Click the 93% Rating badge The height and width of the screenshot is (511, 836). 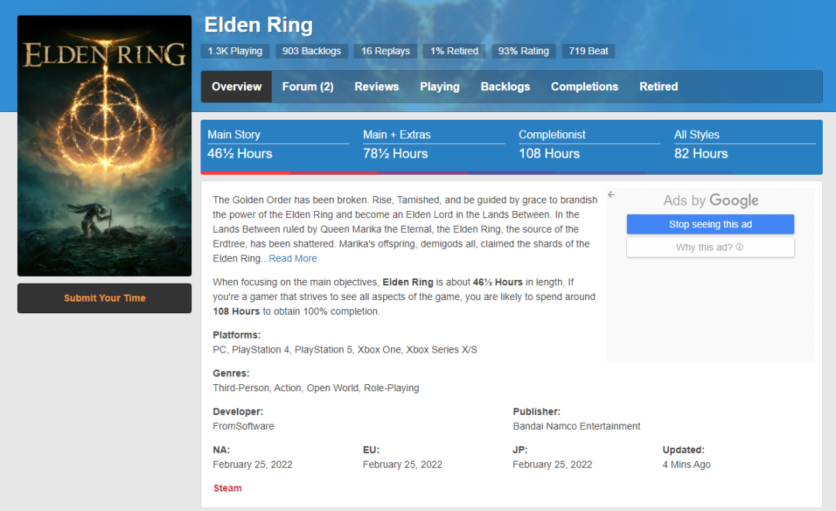click(523, 51)
